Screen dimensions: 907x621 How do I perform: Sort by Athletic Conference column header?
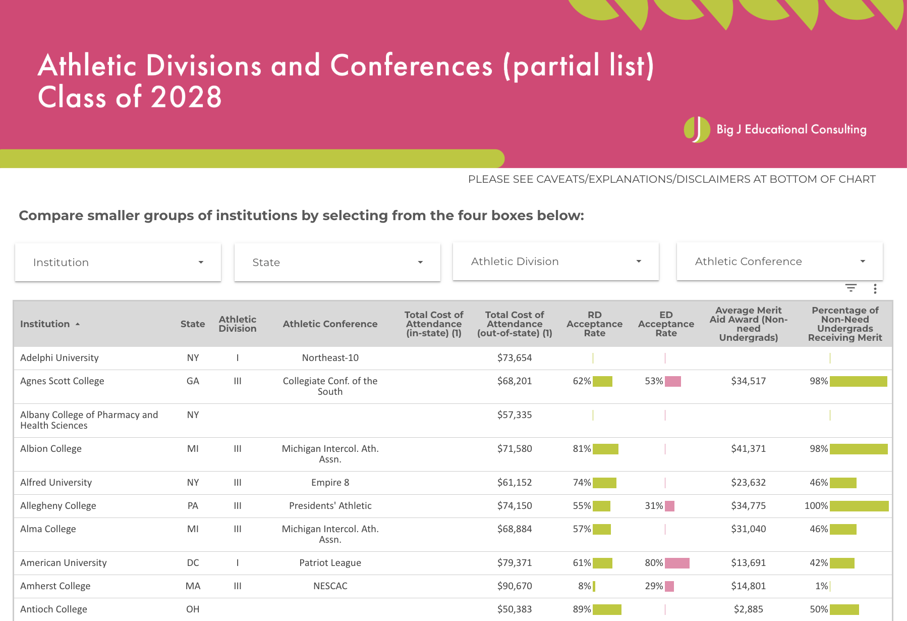[x=330, y=324]
